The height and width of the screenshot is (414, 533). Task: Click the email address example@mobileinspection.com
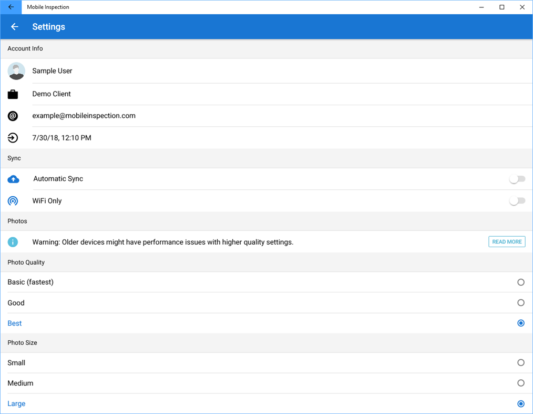click(84, 115)
